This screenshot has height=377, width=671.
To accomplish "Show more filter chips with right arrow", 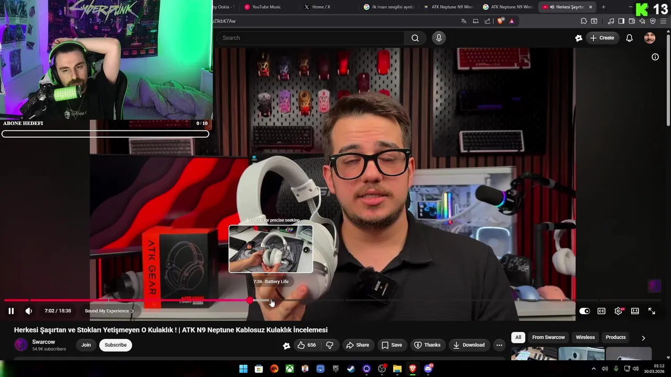I will pyautogui.click(x=643, y=338).
